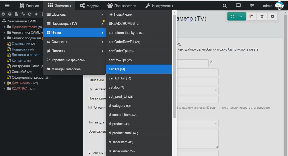Click the Спасибо! document icon
The image size is (288, 156).
pyautogui.click(x=9, y=72)
